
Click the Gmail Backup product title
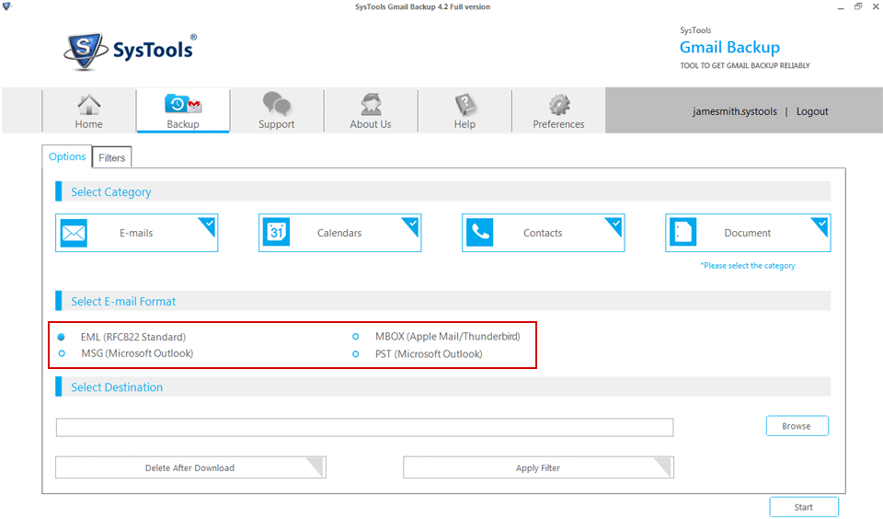click(x=729, y=47)
